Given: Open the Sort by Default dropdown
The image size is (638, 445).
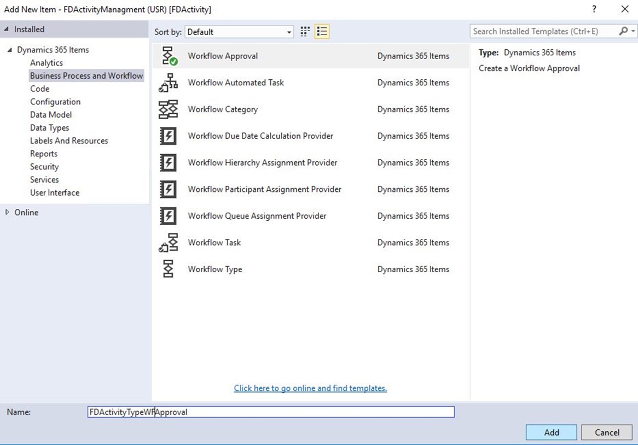Looking at the screenshot, I should [x=239, y=32].
